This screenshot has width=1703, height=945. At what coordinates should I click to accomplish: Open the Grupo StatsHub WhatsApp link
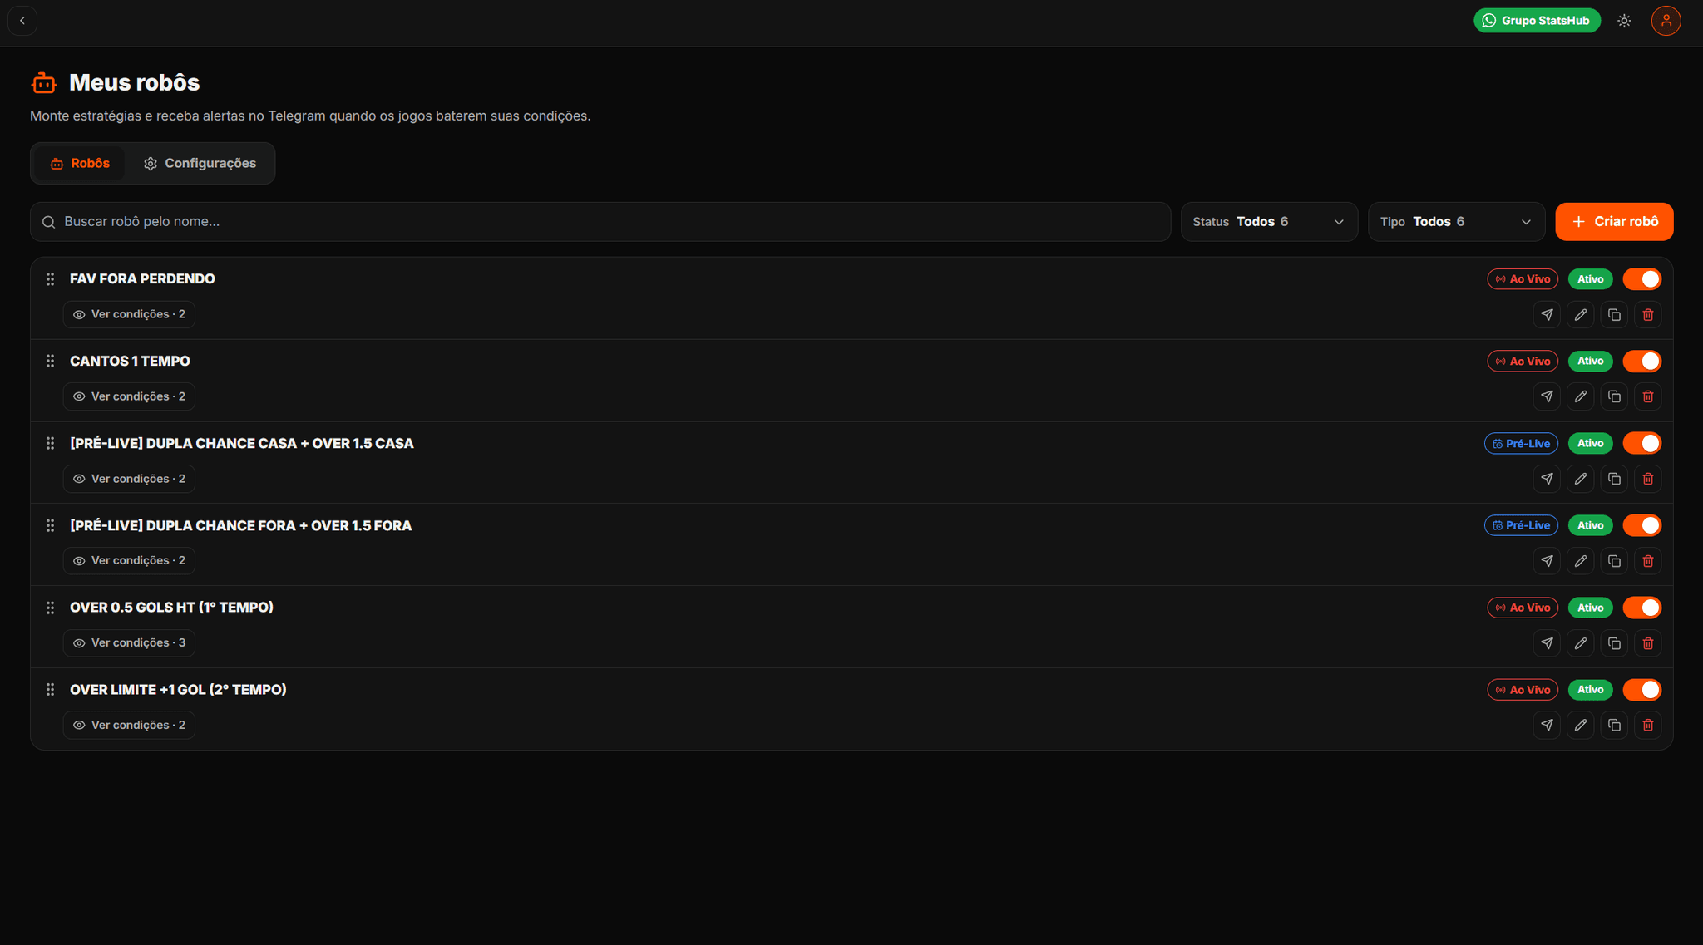1537,21
